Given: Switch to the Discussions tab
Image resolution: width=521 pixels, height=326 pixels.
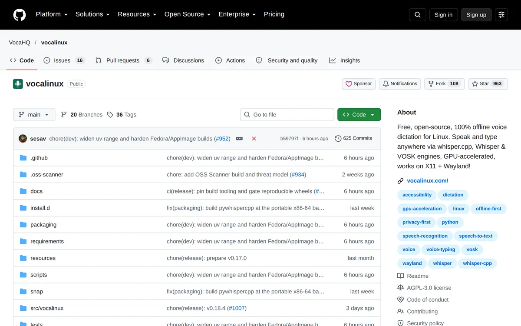Looking at the screenshot, I should tap(183, 60).
